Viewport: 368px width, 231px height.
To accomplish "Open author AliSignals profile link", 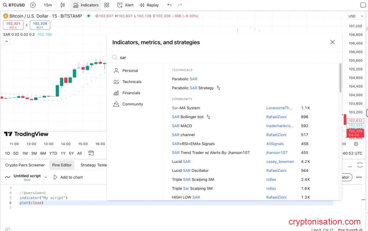I will 275,144.
